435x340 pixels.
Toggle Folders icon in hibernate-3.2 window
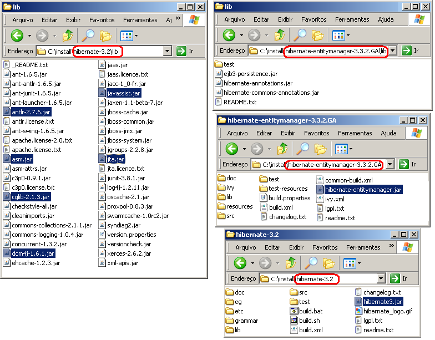pyautogui.click(x=328, y=263)
